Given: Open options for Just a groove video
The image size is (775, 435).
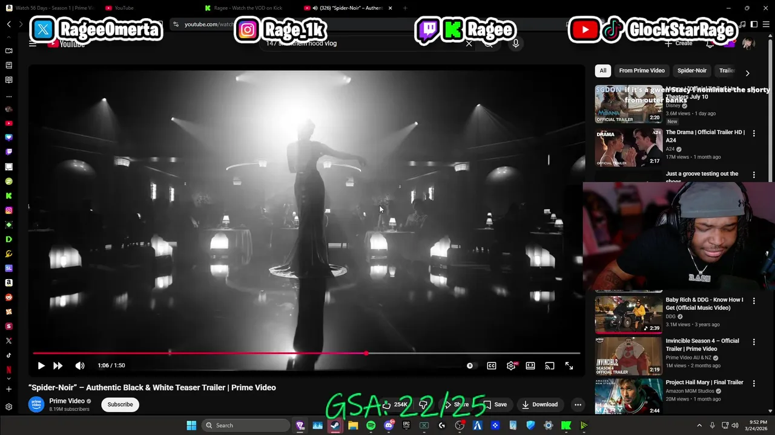Looking at the screenshot, I should (754, 175).
